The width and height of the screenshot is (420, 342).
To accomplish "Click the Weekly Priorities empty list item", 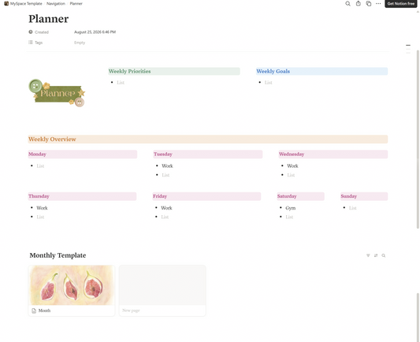I will 121,83.
